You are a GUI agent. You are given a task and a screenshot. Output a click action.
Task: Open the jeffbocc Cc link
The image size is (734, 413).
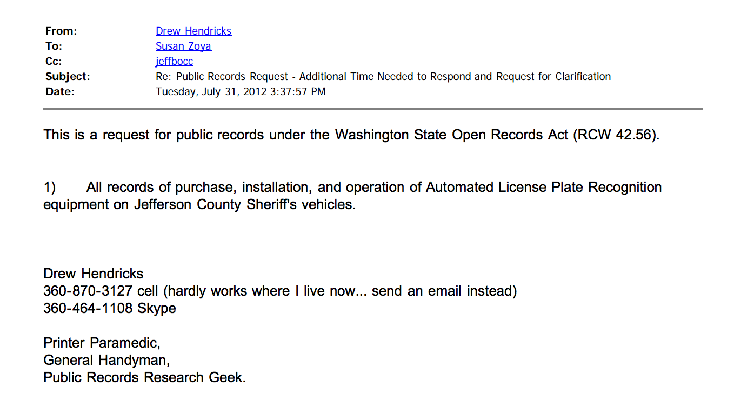tap(174, 62)
